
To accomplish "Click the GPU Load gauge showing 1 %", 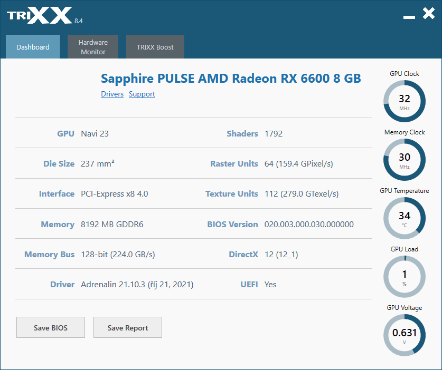I will [x=405, y=277].
